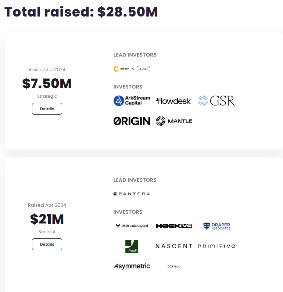Open the ArkStream Capital investor logo
The width and height of the screenshot is (283, 292).
132,101
